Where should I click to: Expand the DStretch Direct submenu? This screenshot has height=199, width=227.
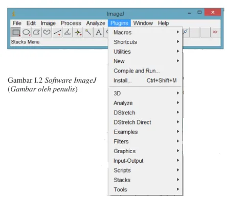(x=146, y=122)
